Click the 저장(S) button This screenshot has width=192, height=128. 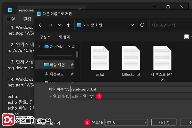pyautogui.click(x=164, y=122)
